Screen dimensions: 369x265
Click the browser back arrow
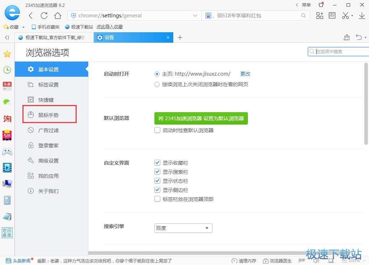31,16
